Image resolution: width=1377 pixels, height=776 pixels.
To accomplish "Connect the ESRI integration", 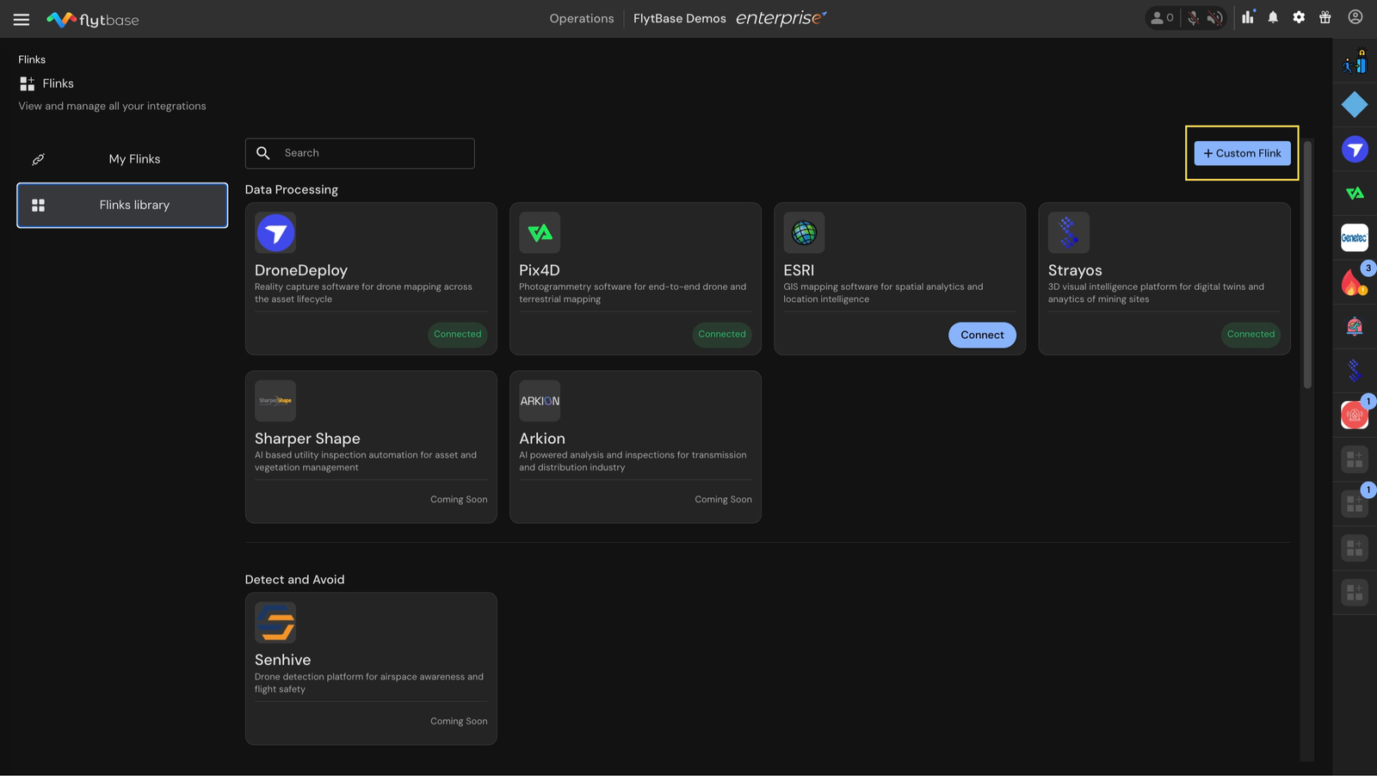I will [x=982, y=335].
